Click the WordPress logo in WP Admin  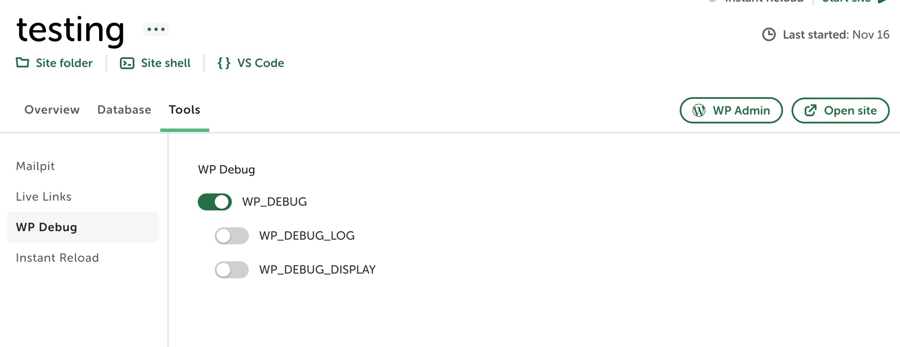pyautogui.click(x=699, y=111)
